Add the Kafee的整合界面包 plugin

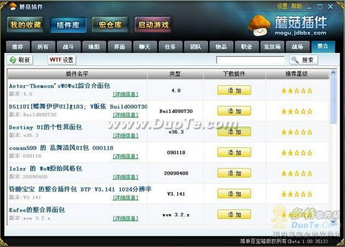click(x=234, y=214)
